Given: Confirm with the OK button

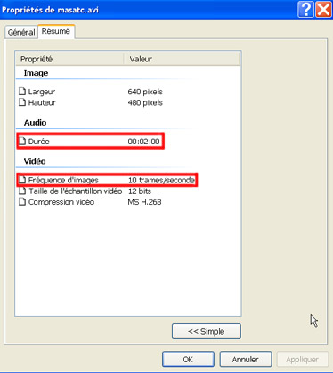Looking at the screenshot, I should [188, 359].
